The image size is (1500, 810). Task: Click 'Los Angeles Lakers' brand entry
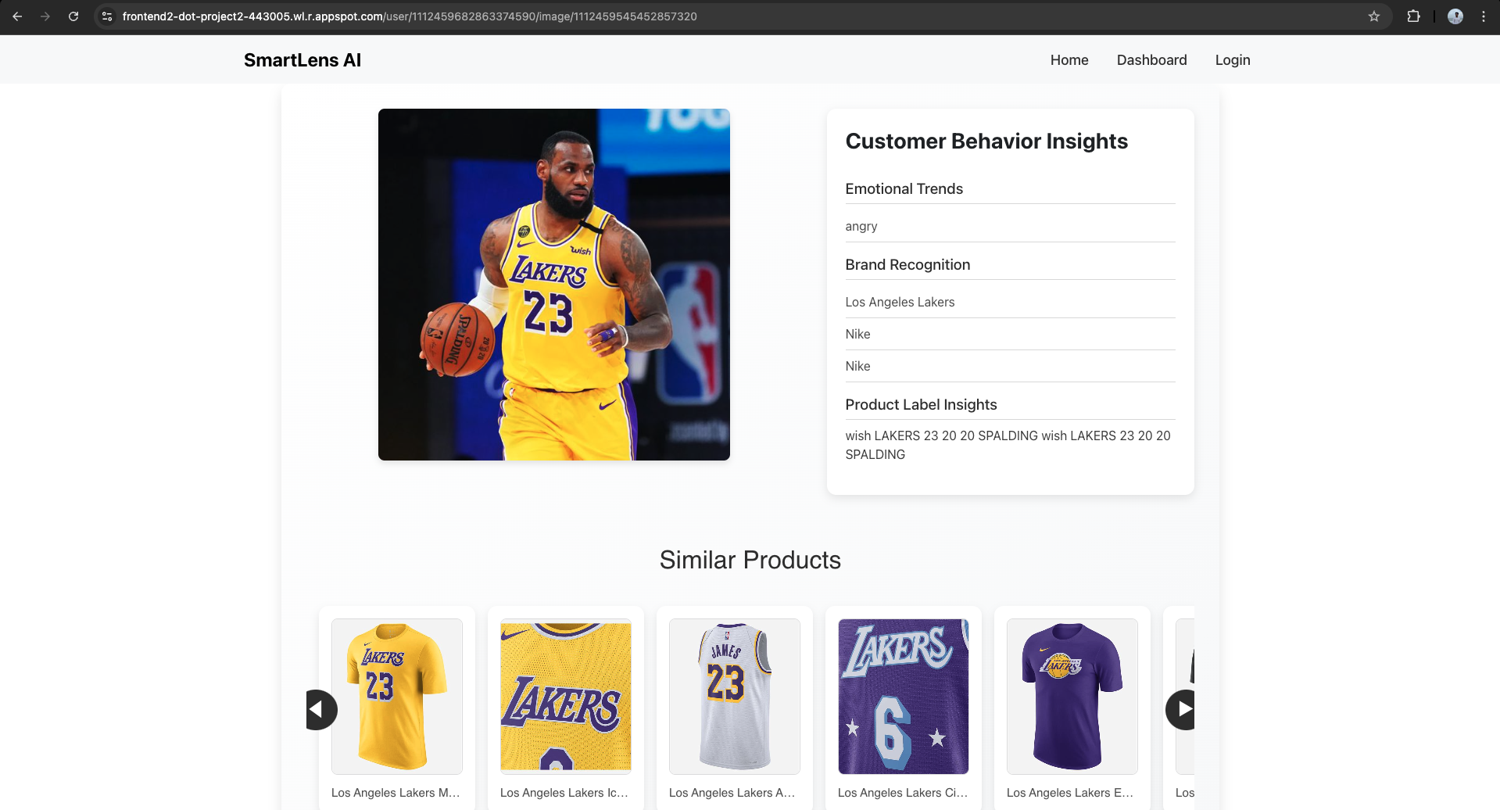coord(900,302)
